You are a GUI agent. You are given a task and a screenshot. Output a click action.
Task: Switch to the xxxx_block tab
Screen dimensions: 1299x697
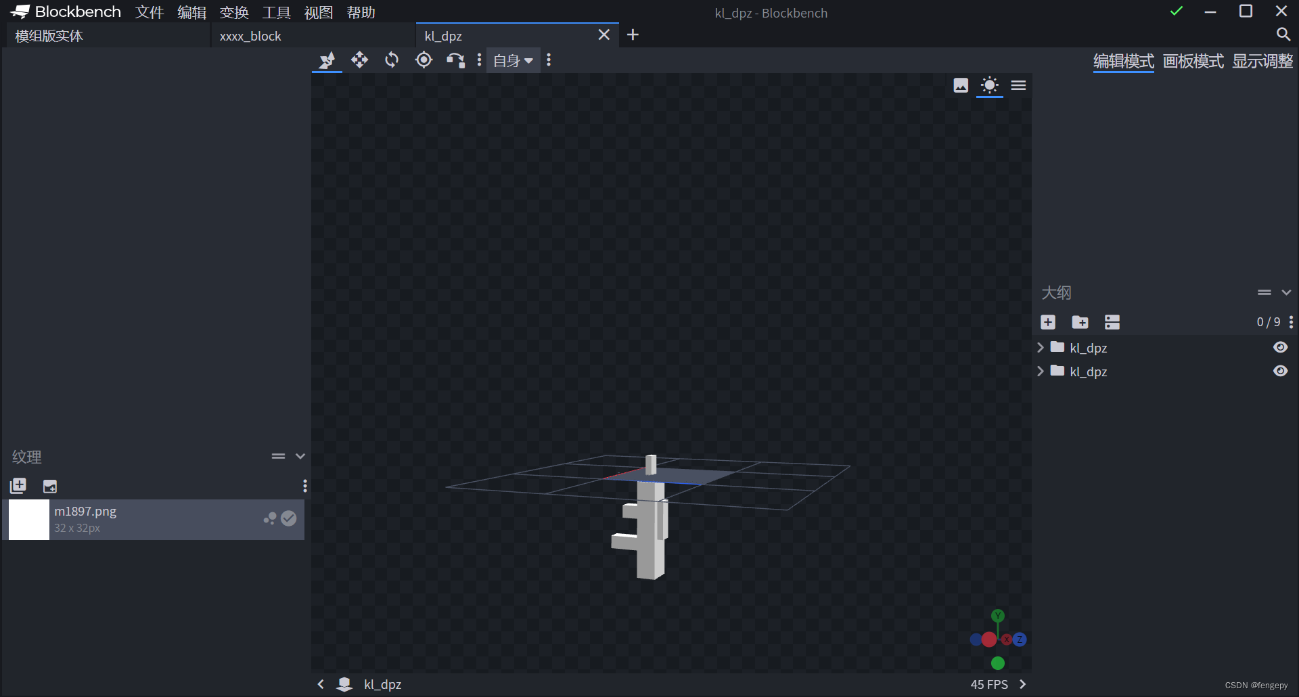pyautogui.click(x=250, y=36)
